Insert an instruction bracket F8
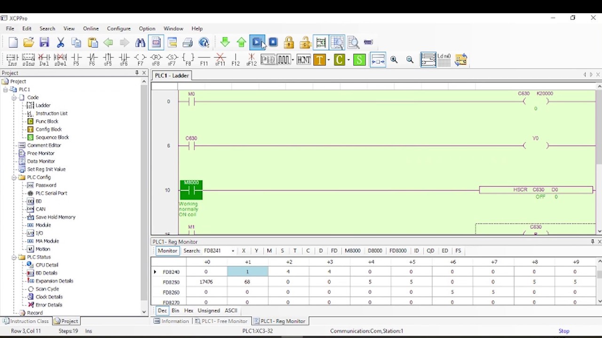 188,60
